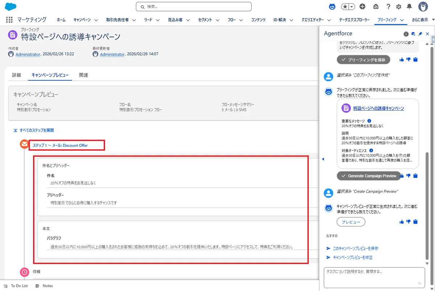
Task: Expand the リード nav dropdown chevron
Action: tap(158, 20)
